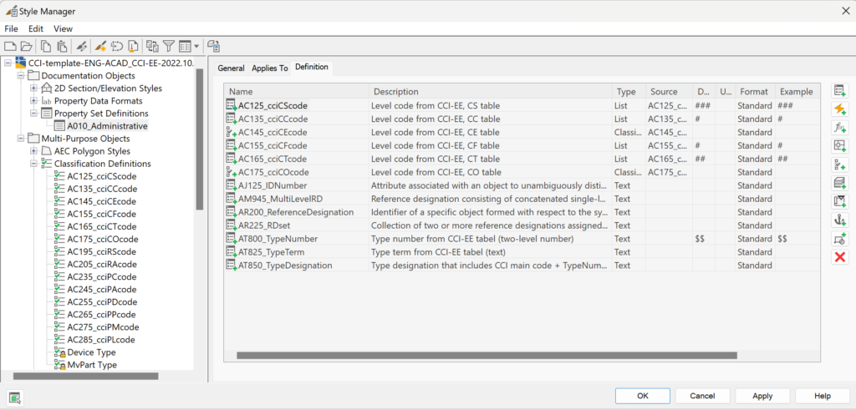Select Device Type classification in tree
The width and height of the screenshot is (856, 410).
91,352
